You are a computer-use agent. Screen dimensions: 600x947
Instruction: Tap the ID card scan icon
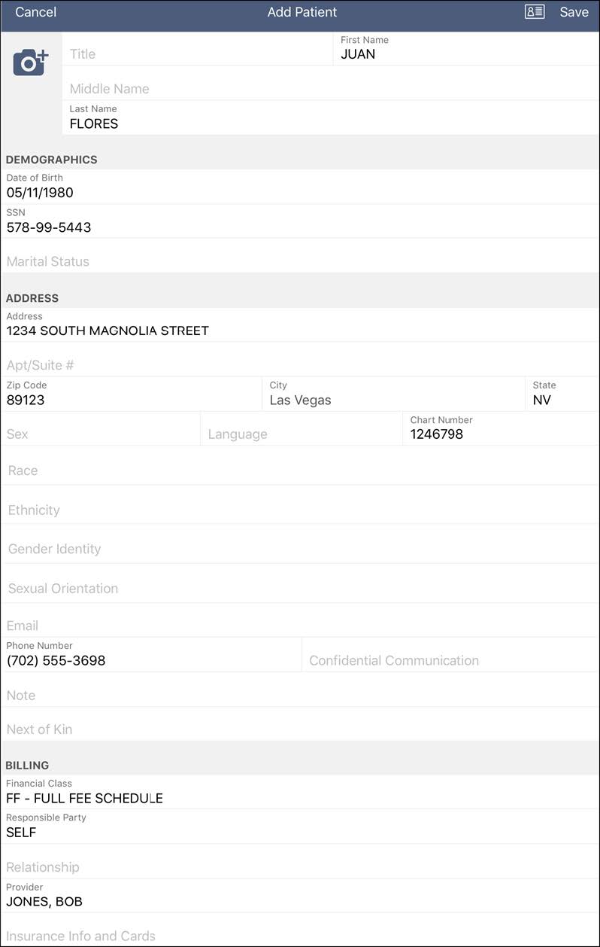535,12
